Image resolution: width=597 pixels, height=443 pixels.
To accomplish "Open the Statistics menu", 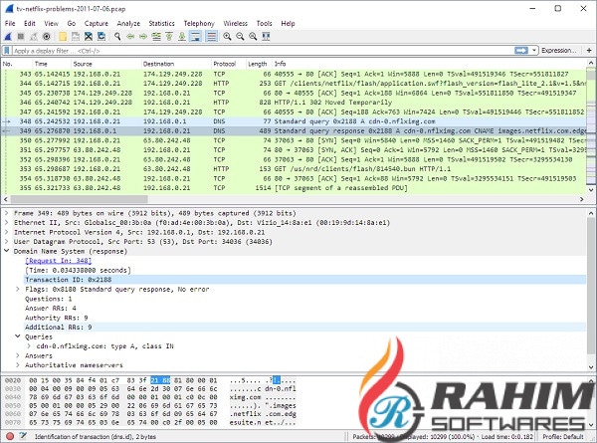I will 161,24.
